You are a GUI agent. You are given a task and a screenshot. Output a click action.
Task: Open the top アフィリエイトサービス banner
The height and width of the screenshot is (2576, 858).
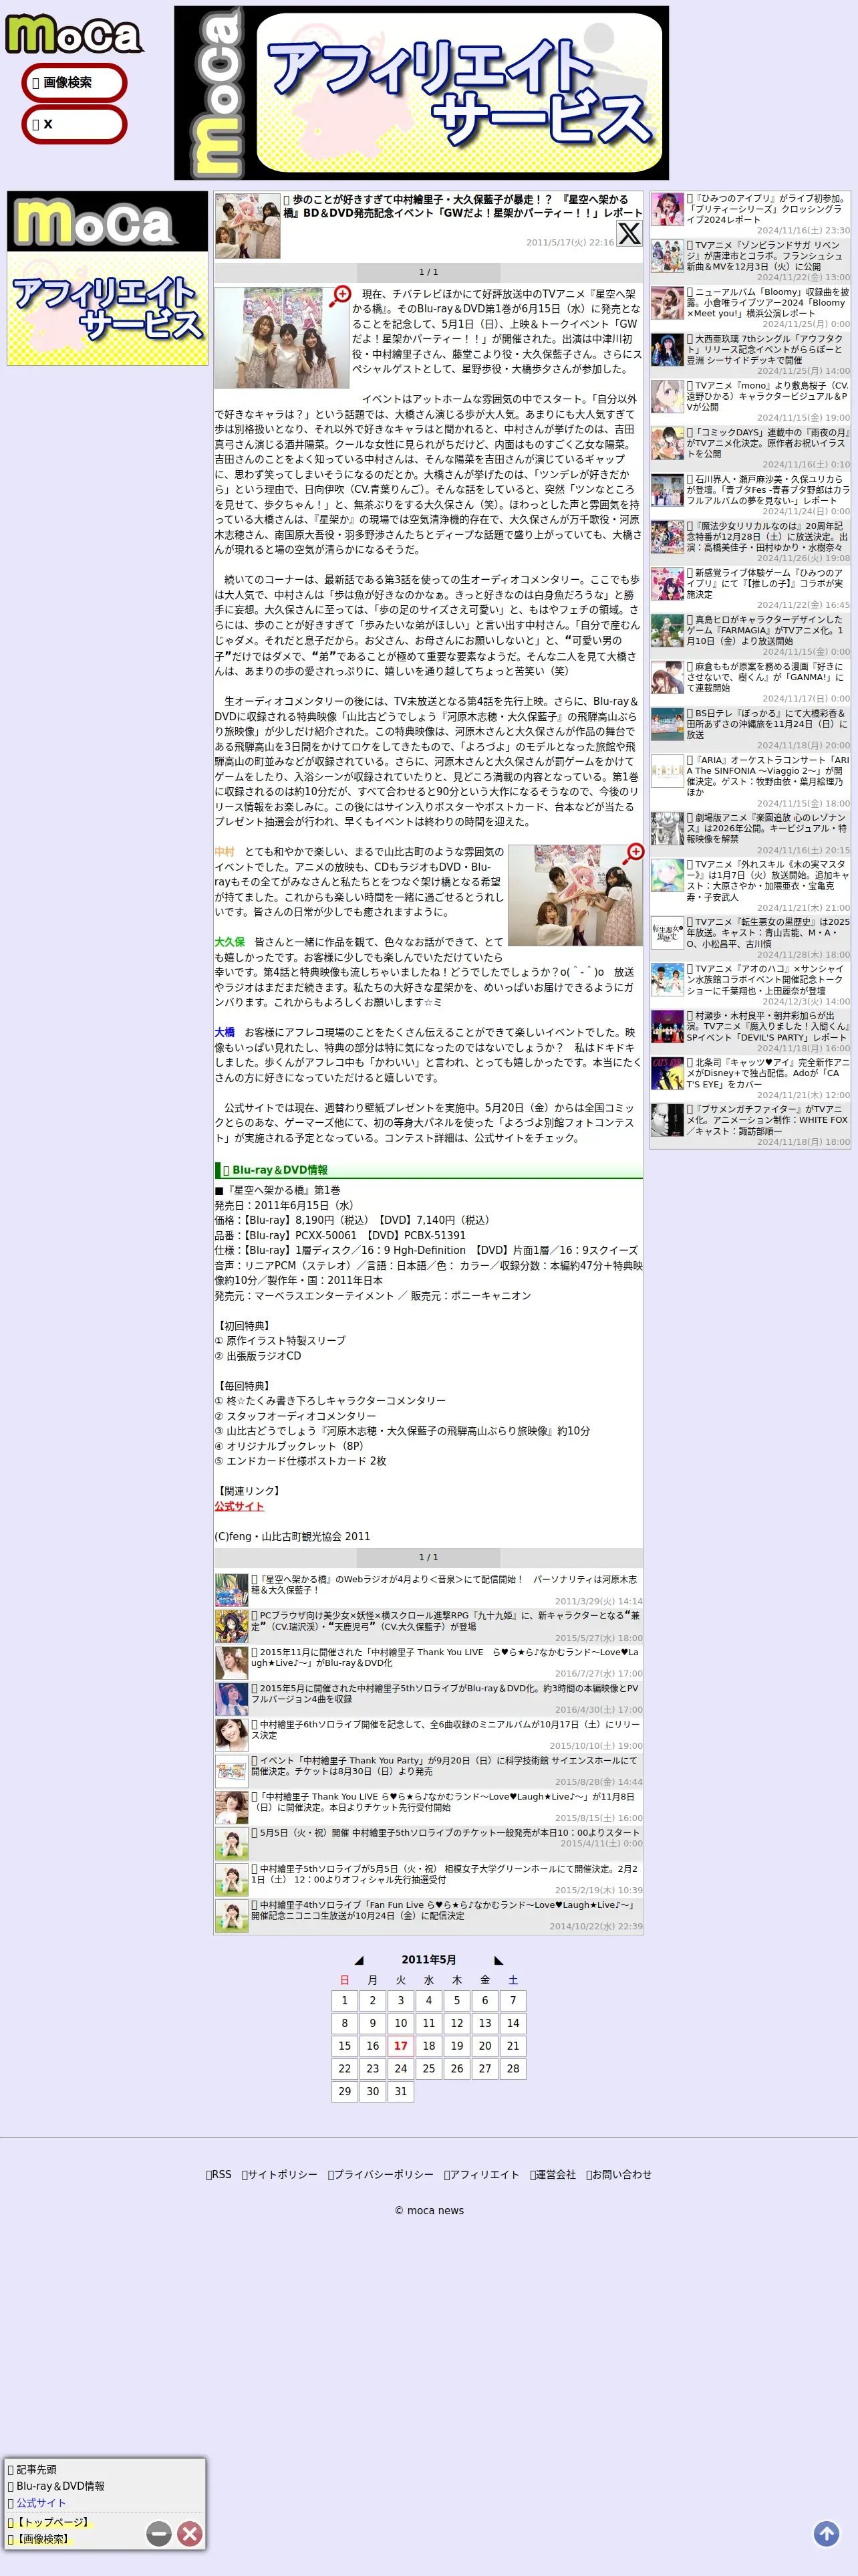422,93
